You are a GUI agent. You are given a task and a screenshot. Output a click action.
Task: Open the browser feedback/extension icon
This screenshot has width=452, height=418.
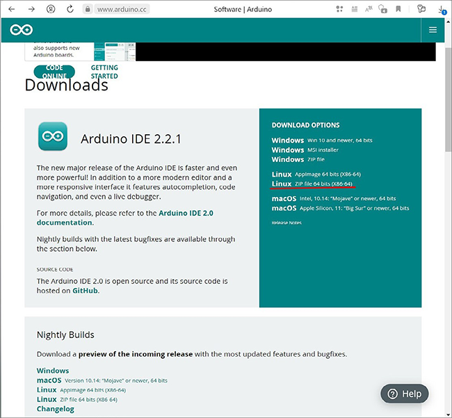421,9
